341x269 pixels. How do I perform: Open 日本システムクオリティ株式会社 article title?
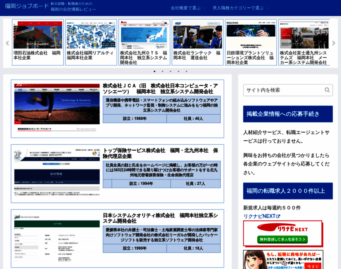point(160,218)
